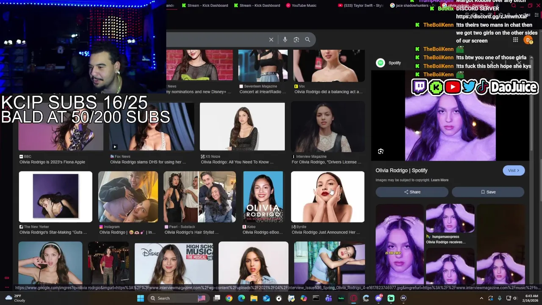Switch to Opera GX in the taskbar
The image size is (542, 305).
point(354,298)
